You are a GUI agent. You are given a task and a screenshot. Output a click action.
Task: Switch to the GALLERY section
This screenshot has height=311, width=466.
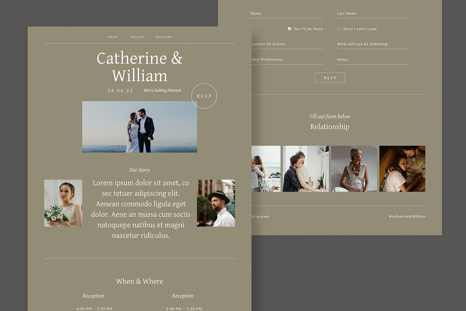coord(137,37)
